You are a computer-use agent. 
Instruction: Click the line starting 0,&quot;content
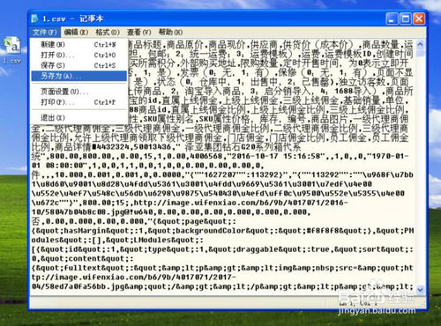[83, 259]
